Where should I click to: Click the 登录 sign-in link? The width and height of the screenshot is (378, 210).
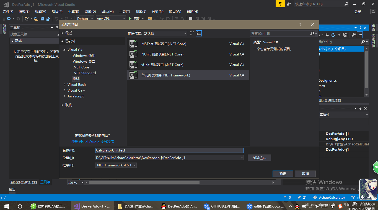[358, 12]
